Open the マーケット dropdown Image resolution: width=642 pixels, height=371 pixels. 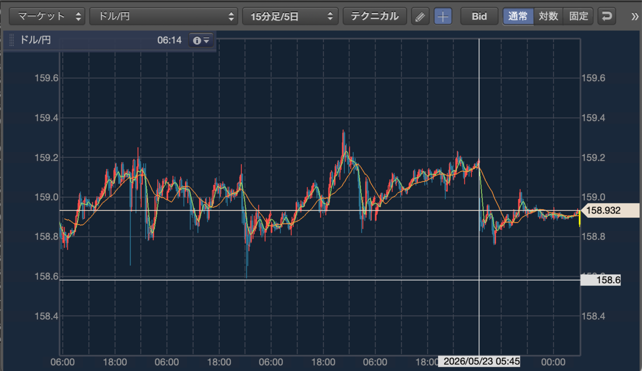click(48, 16)
